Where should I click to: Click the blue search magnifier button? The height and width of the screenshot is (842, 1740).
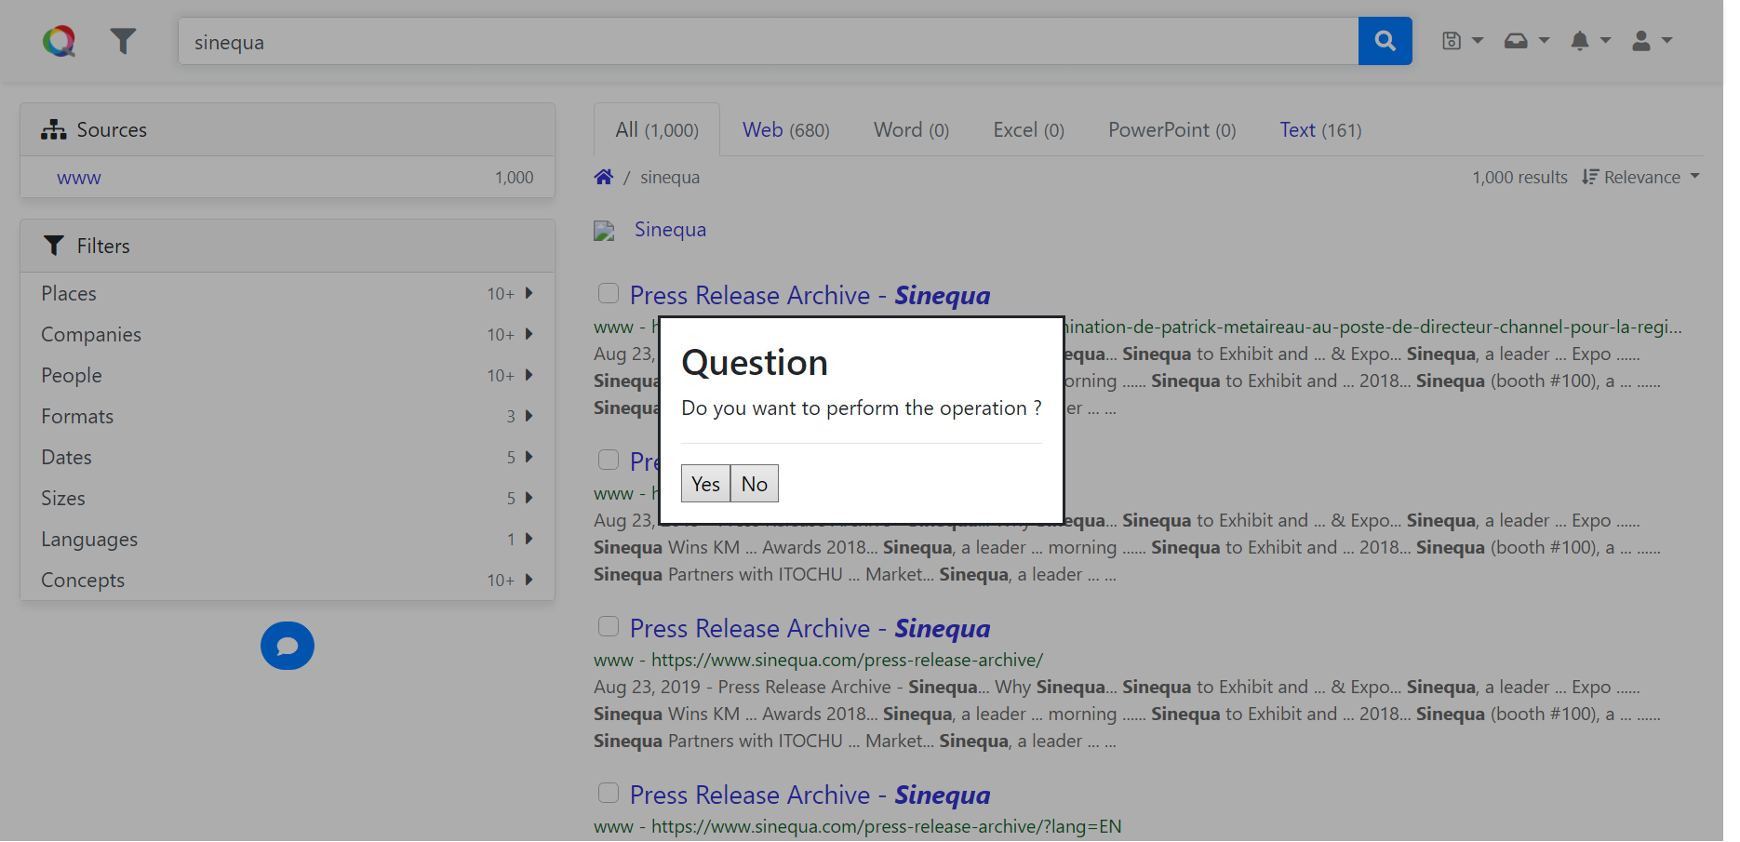coord(1385,41)
